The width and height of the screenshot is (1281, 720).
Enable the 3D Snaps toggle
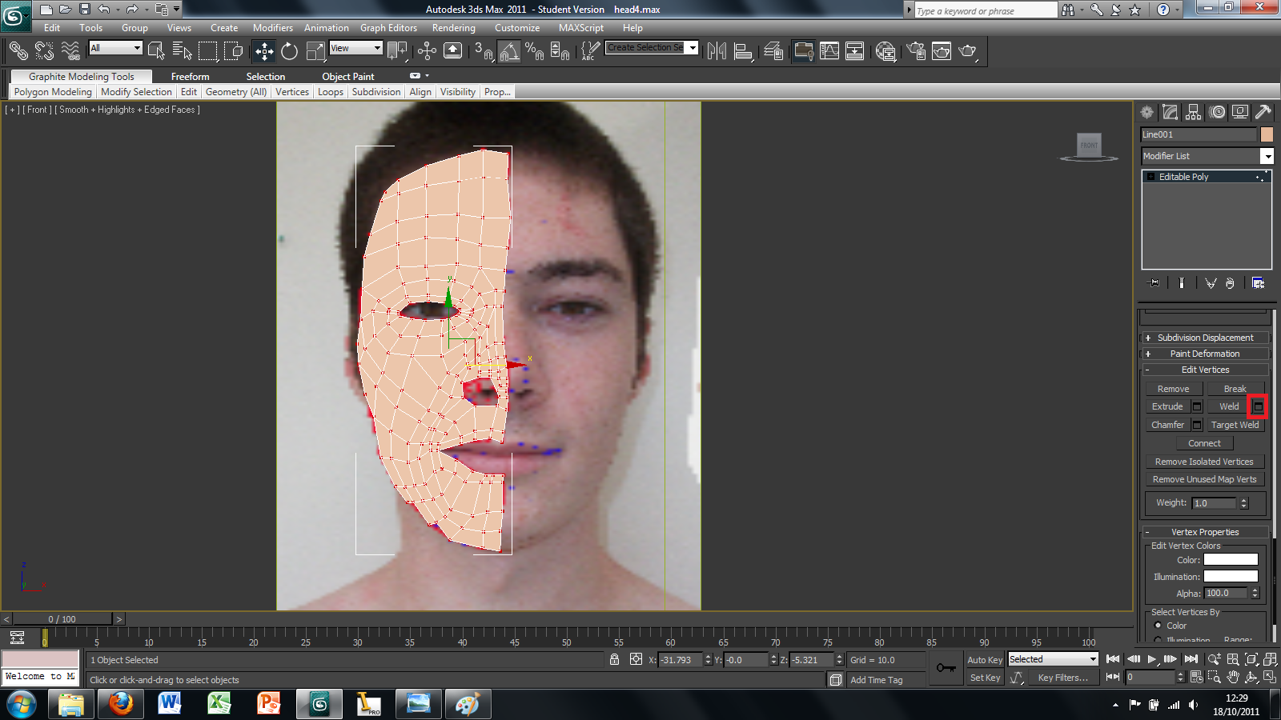(484, 50)
